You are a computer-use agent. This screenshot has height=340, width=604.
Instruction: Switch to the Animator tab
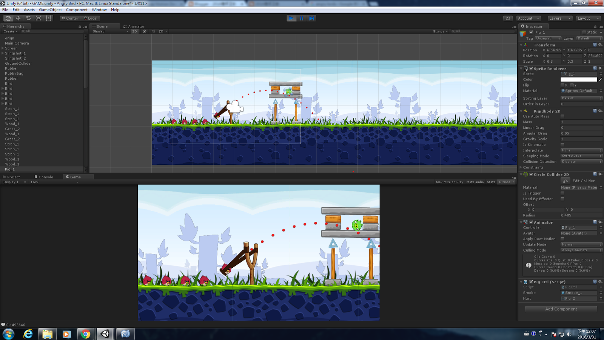134,26
